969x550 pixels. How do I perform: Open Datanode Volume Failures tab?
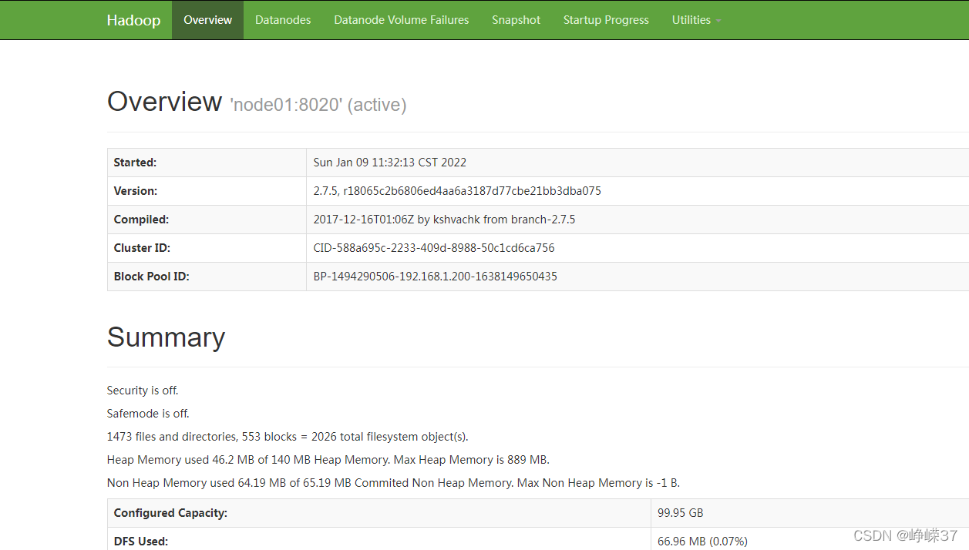click(x=401, y=20)
